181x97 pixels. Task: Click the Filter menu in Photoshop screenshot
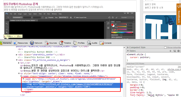point(40,14)
